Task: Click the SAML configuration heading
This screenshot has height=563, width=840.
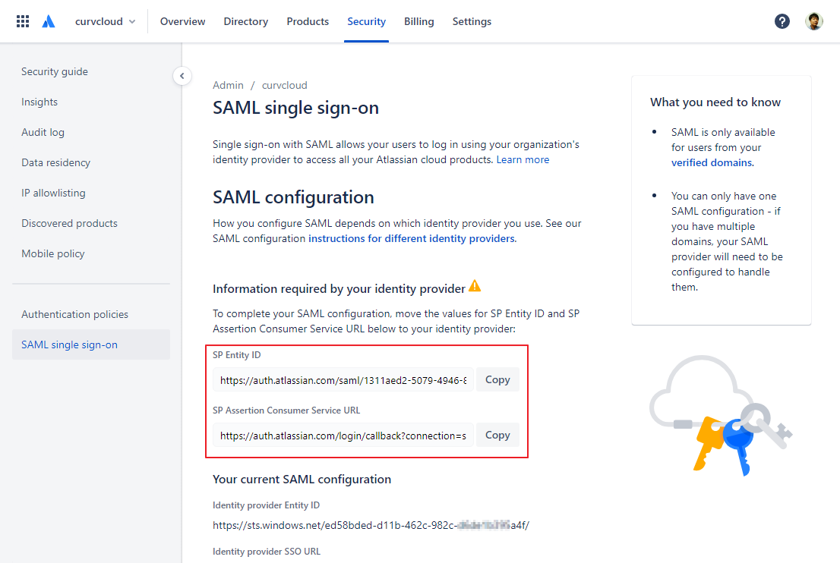Action: click(294, 197)
